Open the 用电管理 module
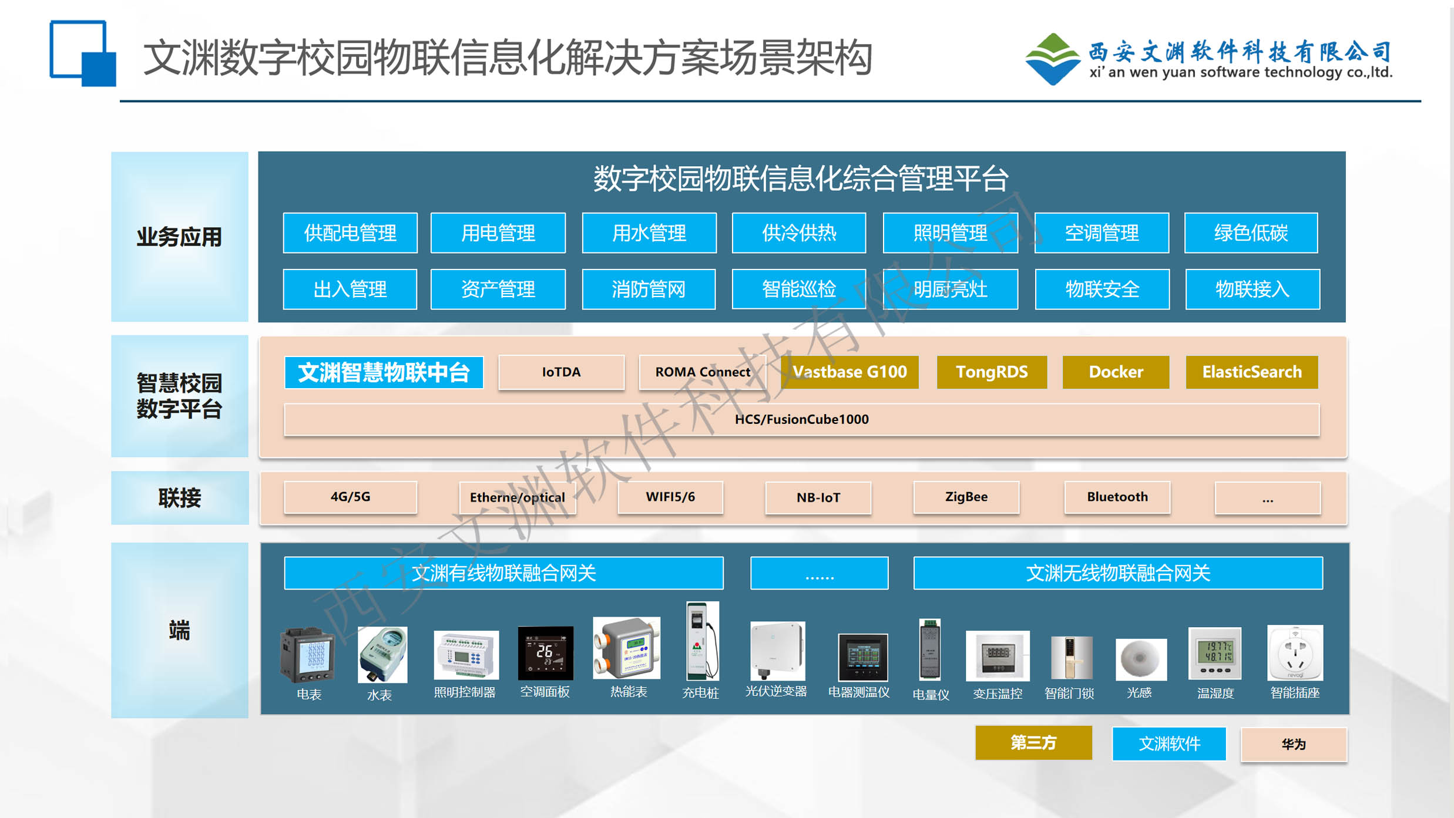Viewport: 1454px width, 818px height. pos(498,233)
